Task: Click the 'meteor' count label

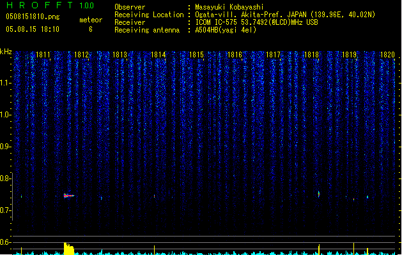Action: coord(91,20)
